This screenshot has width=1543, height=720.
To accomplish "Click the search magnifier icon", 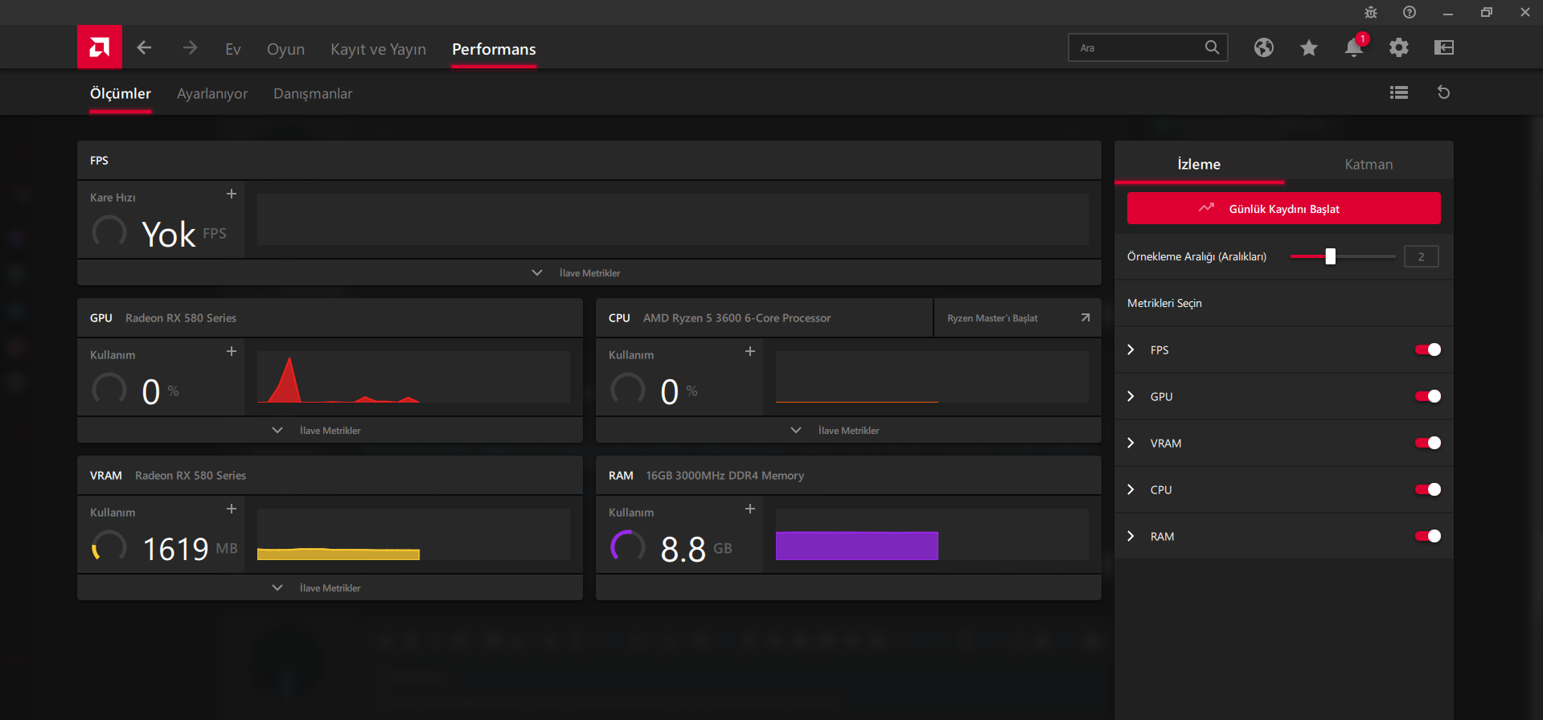I will [x=1213, y=47].
